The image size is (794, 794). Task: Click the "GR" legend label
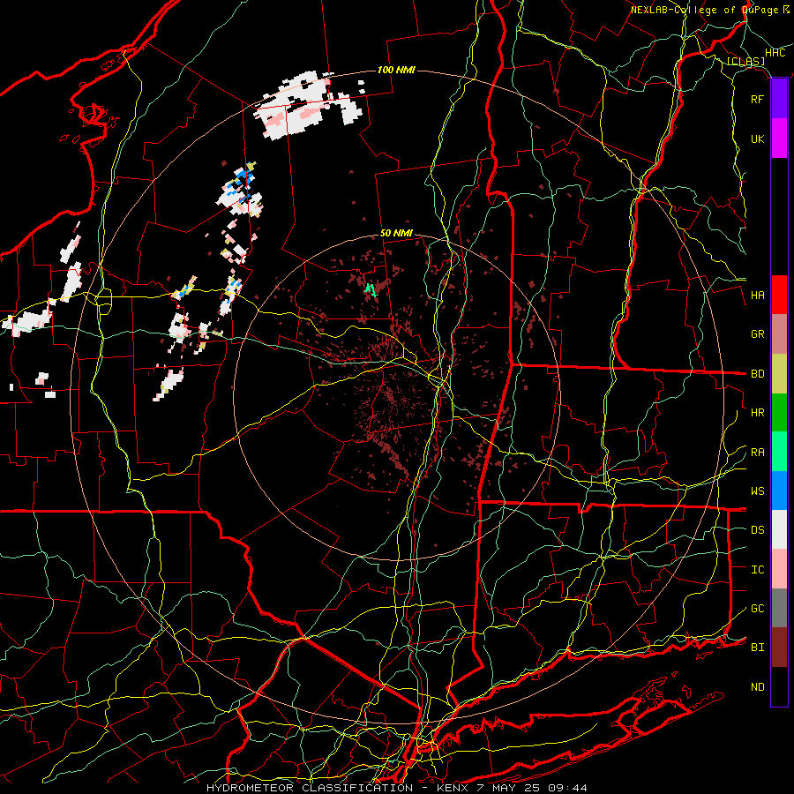[x=757, y=334]
